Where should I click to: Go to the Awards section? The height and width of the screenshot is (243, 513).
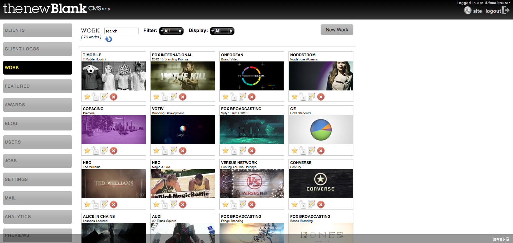point(38,105)
